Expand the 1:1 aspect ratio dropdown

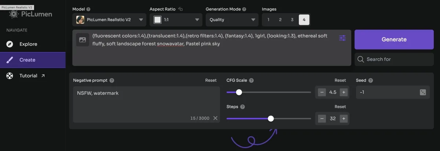point(176,20)
